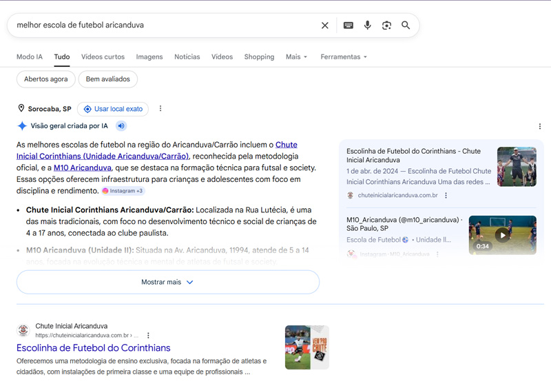
Task: Switch to Modo IA tab
Action: tap(30, 57)
